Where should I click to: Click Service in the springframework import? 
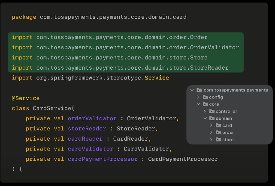pyautogui.click(x=157, y=78)
